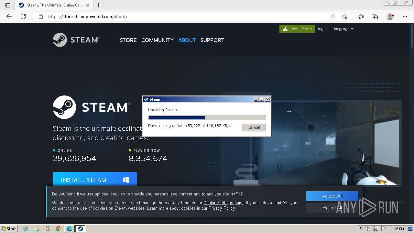Cancel the Steam update download
The height and width of the screenshot is (233, 414).
click(x=254, y=127)
